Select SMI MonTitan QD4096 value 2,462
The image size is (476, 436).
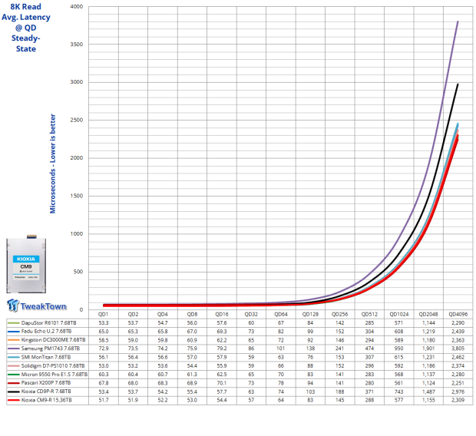[x=458, y=357]
